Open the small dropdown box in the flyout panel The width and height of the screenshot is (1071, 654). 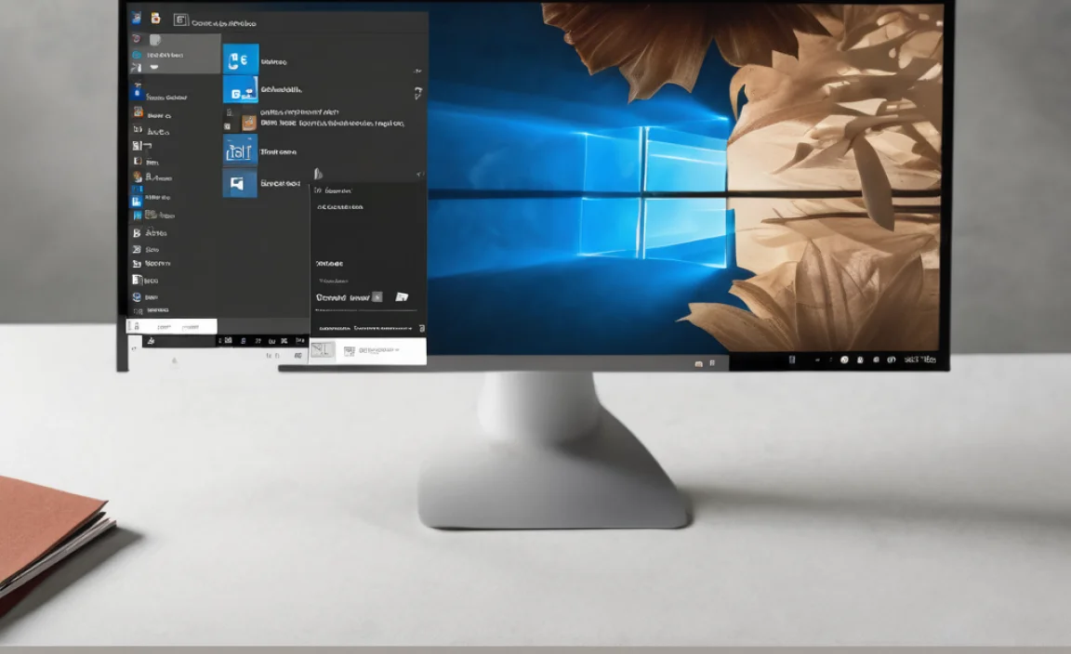[x=377, y=297]
